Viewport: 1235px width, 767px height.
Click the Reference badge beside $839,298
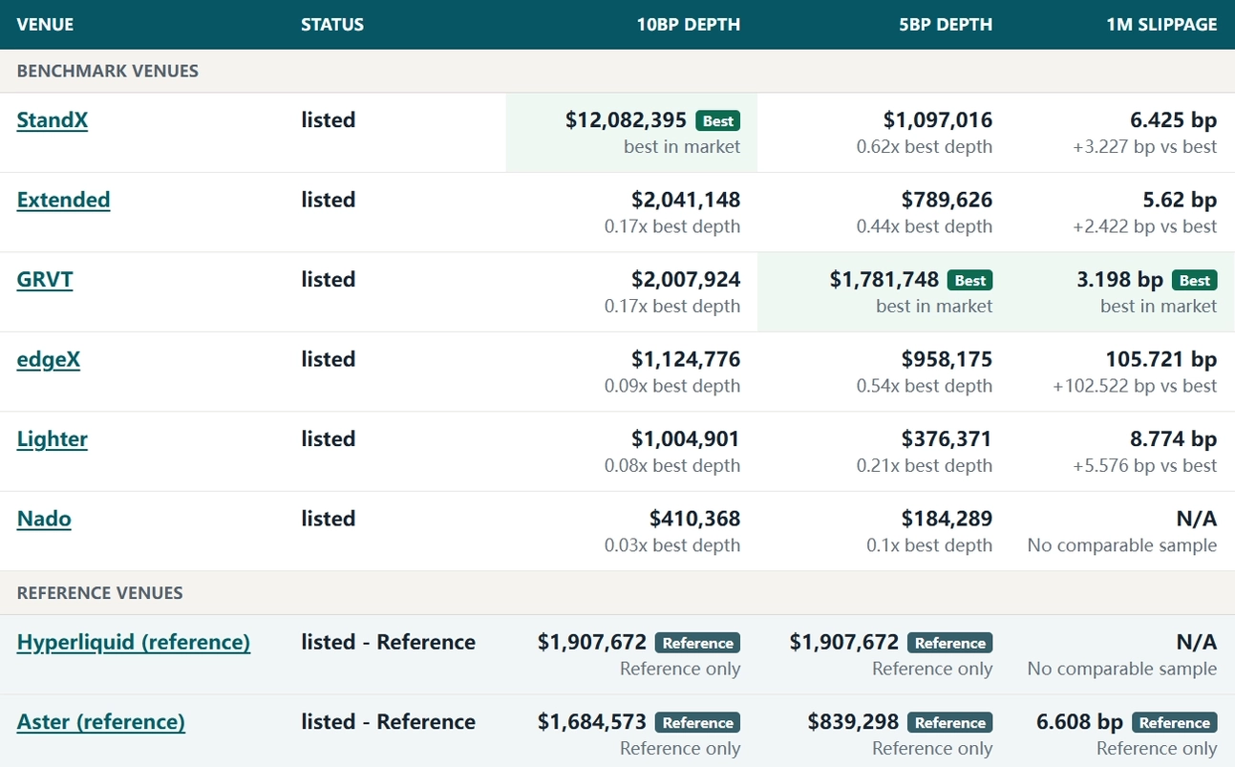point(950,723)
